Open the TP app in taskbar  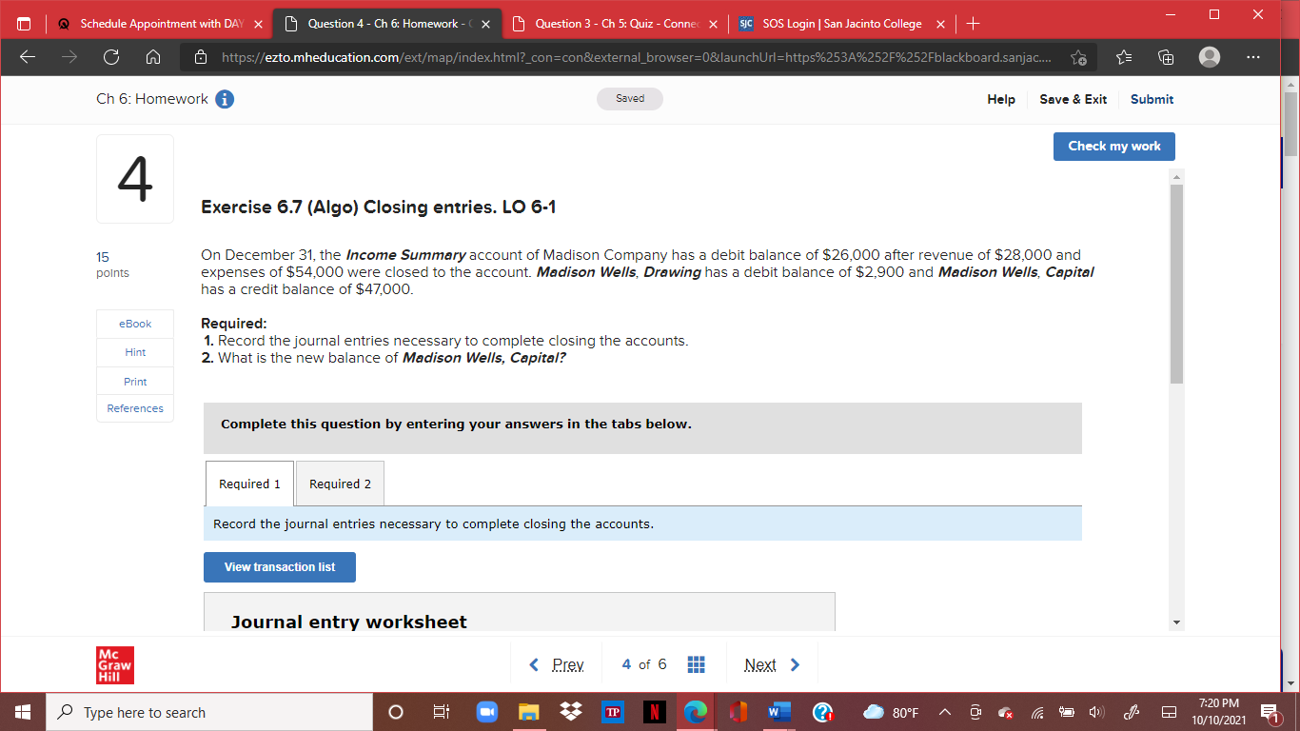click(613, 712)
